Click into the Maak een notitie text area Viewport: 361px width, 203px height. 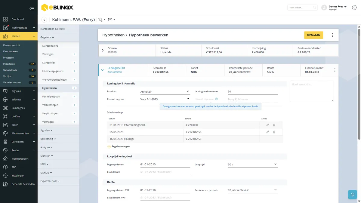[x=312, y=91]
